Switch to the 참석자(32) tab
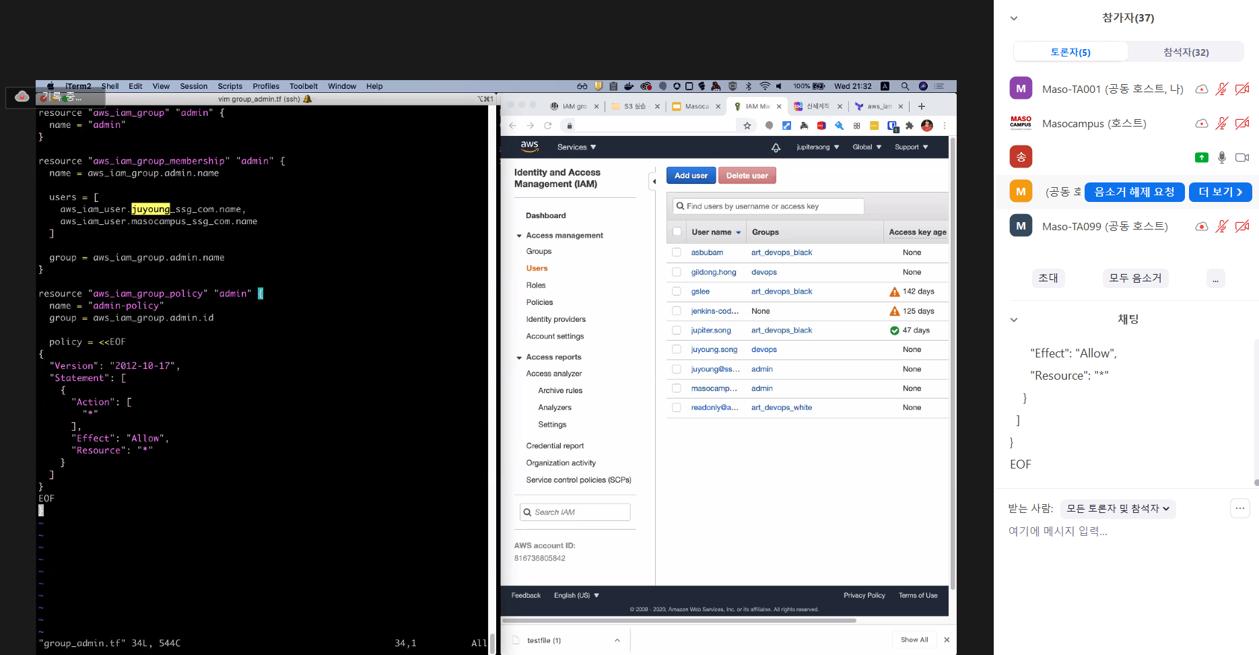1259x655 pixels. pyautogui.click(x=1186, y=52)
